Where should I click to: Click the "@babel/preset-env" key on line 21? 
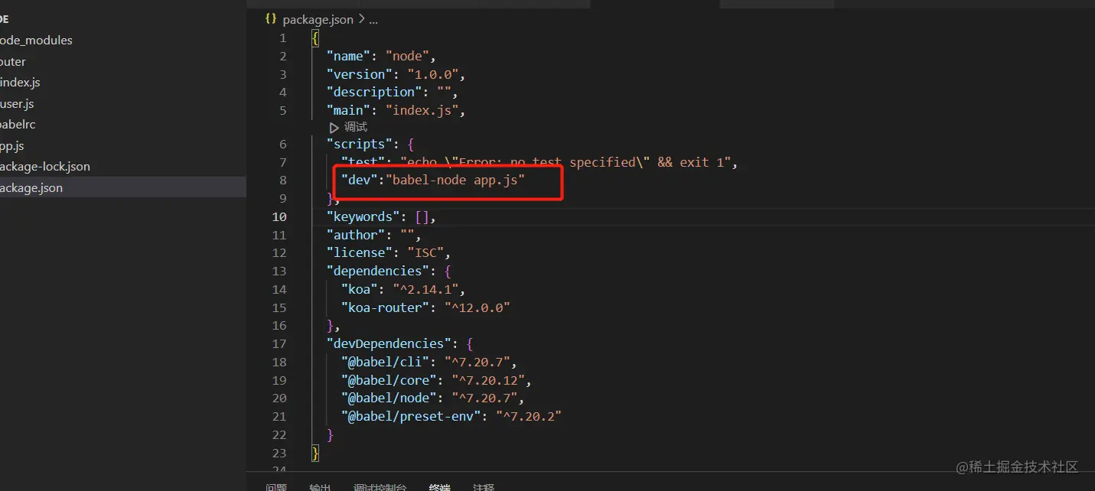(x=411, y=416)
